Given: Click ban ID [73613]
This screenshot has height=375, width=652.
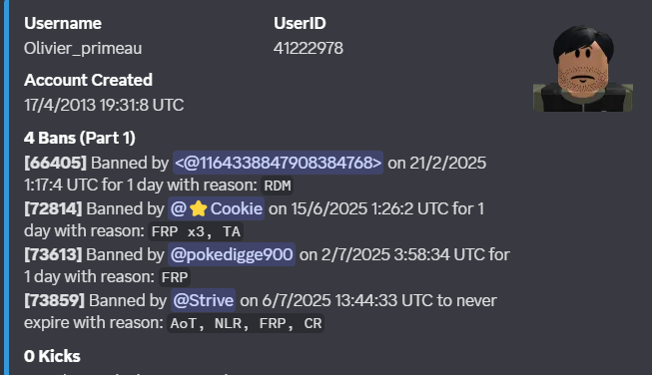Looking at the screenshot, I should (x=53, y=254).
